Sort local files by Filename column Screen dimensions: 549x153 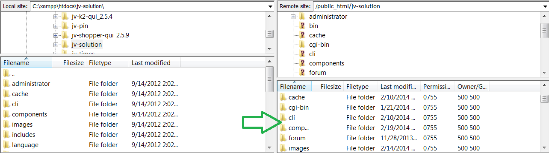pyautogui.click(x=26, y=63)
